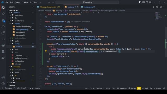Image resolution: width=167 pixels, height=94 pixels.
Task: Click the threads-yt command search box
Action: tap(87, 2)
